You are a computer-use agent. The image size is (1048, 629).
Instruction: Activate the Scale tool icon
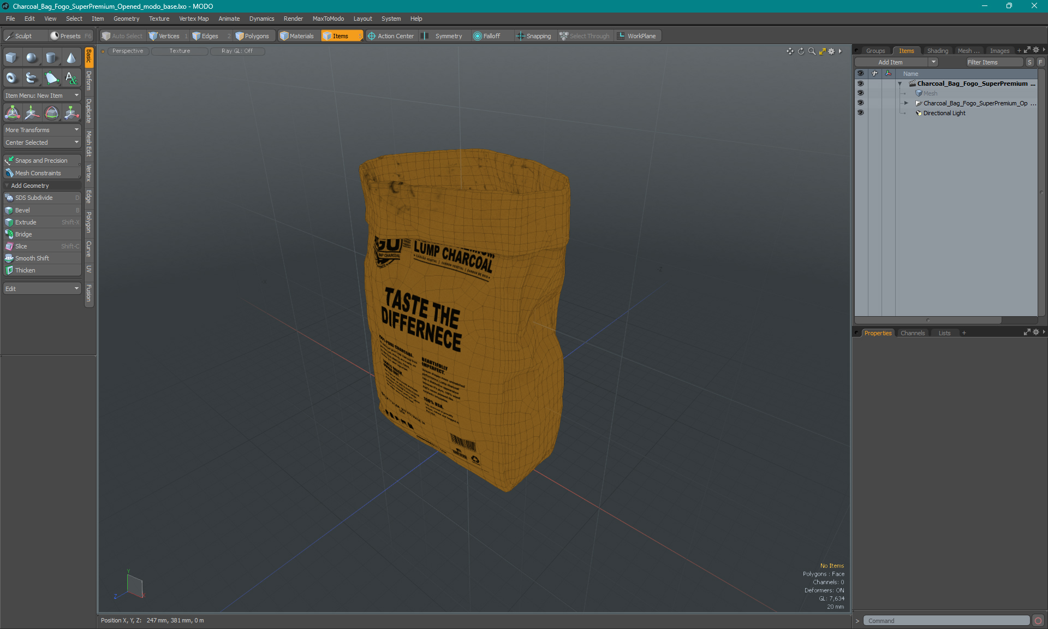72,113
